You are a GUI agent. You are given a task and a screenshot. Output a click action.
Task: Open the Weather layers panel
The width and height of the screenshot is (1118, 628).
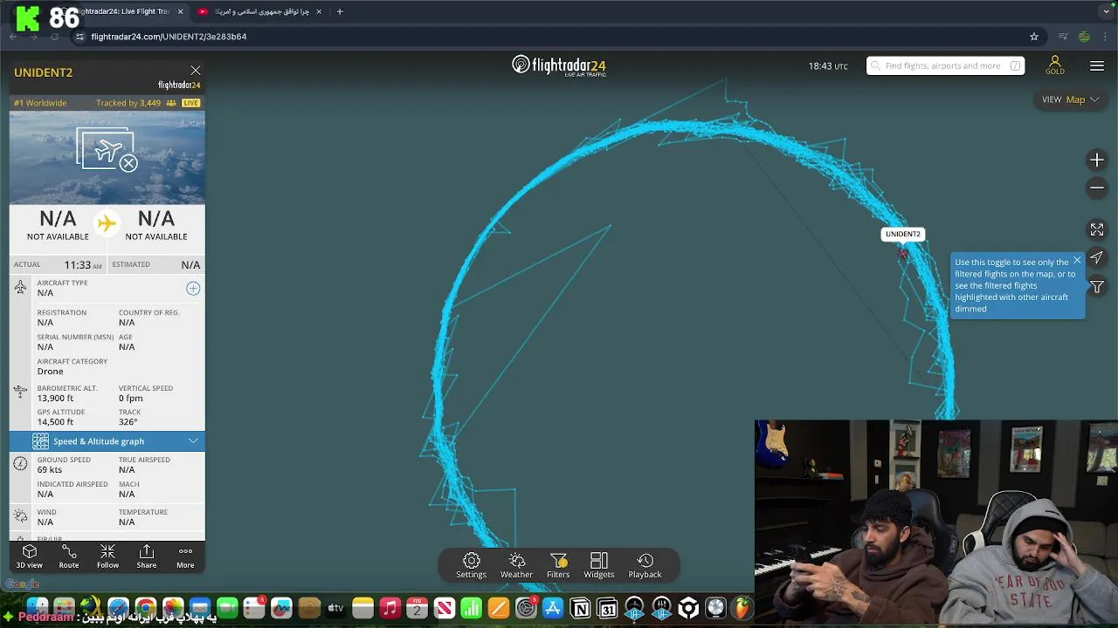pyautogui.click(x=516, y=565)
